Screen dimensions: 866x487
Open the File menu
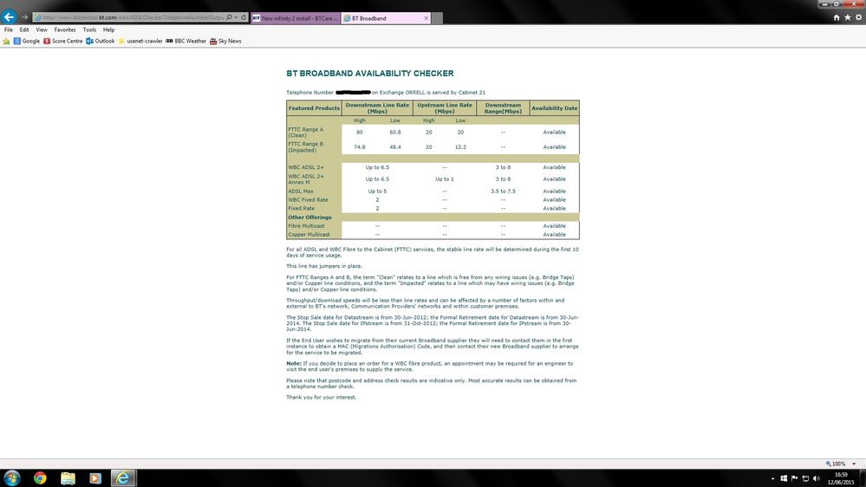point(9,29)
